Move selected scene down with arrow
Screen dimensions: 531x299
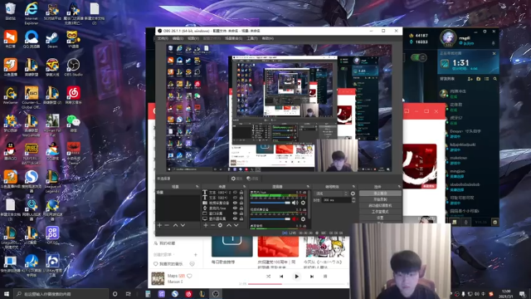[183, 225]
